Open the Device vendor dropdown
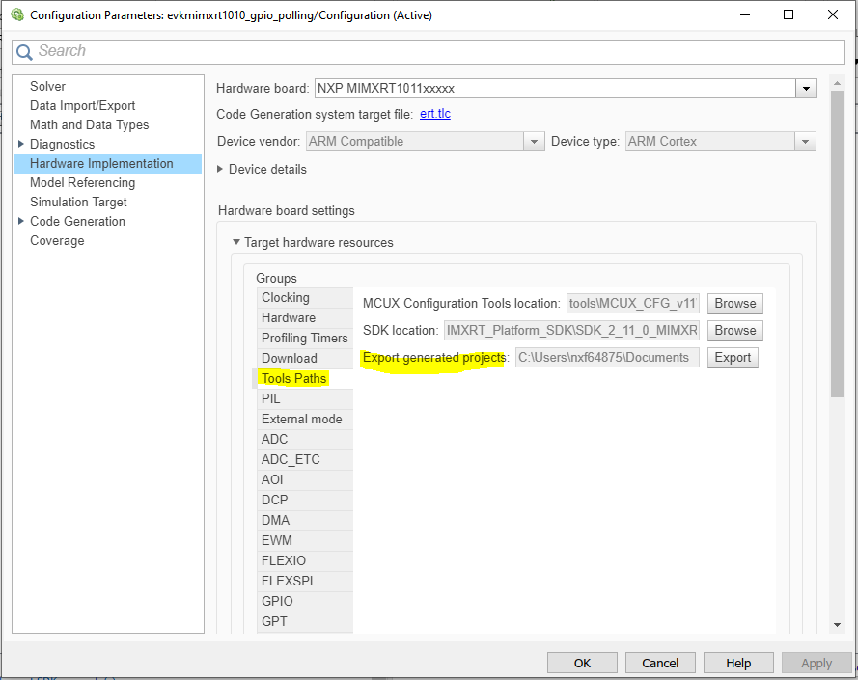 [x=534, y=140]
